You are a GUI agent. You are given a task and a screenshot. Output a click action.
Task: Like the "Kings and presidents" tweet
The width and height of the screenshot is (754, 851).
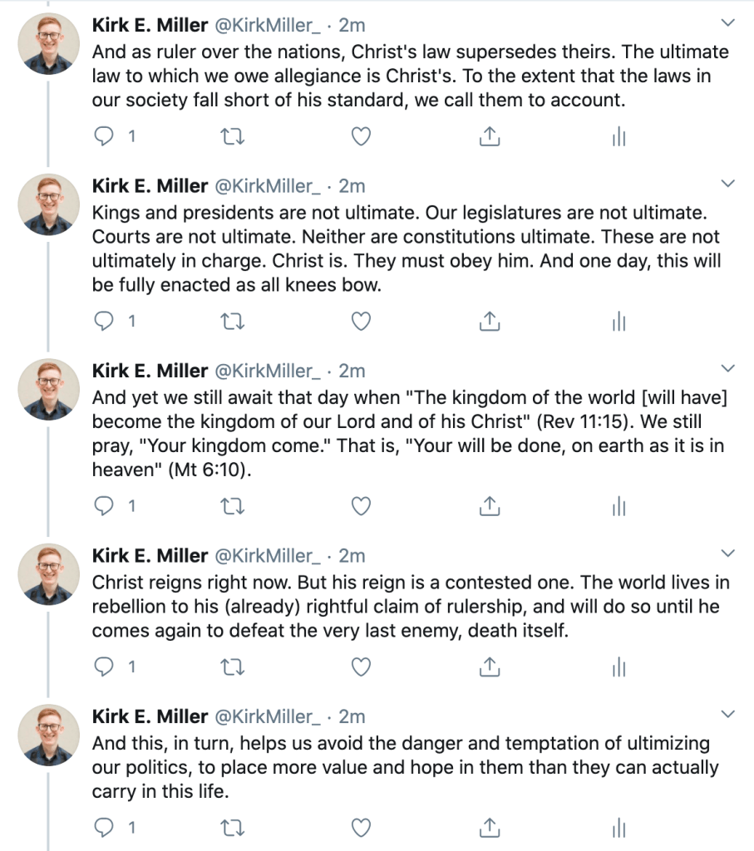[x=361, y=322]
